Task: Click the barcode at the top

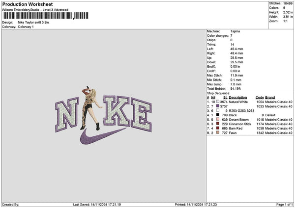Action: 46,16
